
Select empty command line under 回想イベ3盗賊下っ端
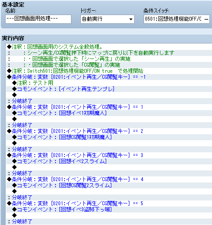pyautogui.click(x=109, y=216)
